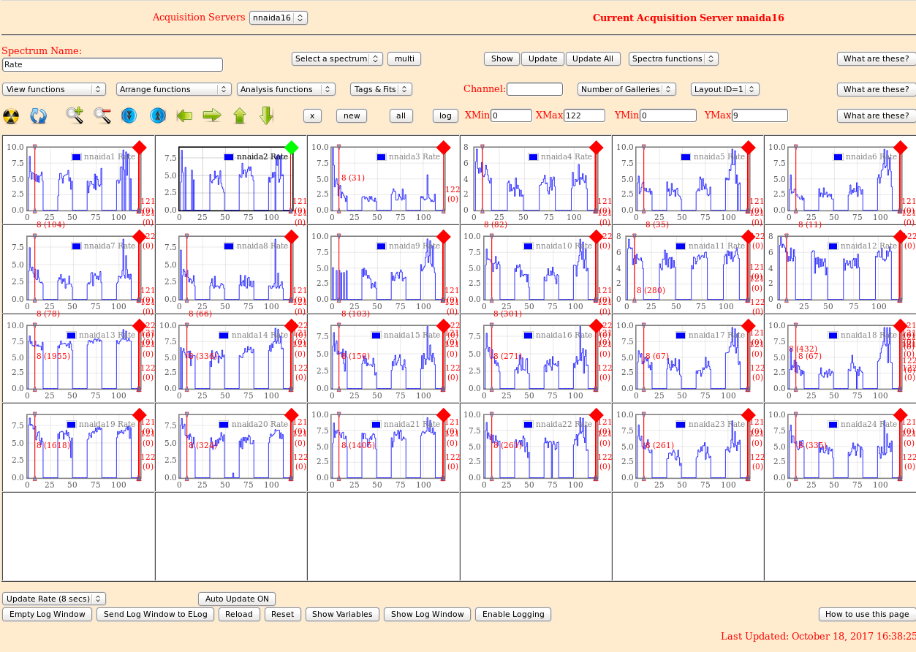Click the red diamond on nnaida5 plot

point(748,148)
